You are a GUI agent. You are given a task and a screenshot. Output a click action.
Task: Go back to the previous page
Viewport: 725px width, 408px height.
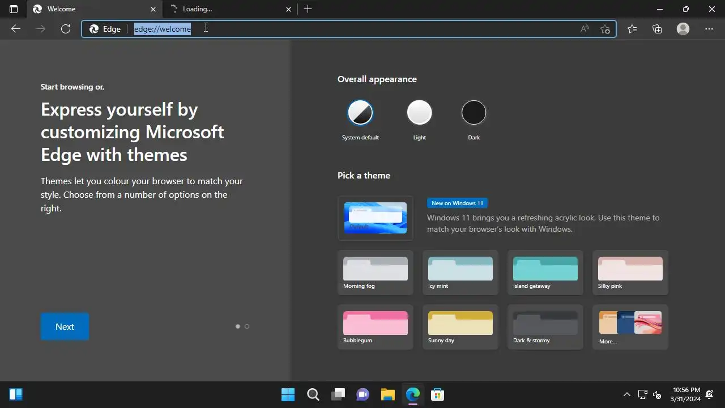16,29
